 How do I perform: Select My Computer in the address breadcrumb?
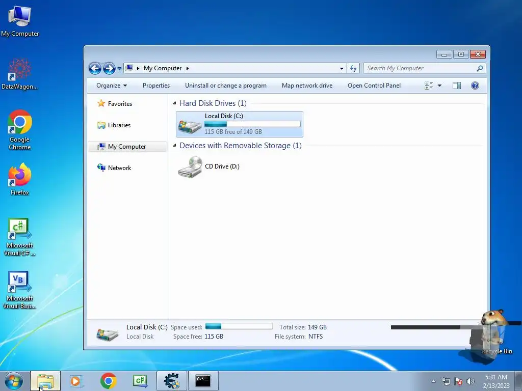[x=163, y=68]
